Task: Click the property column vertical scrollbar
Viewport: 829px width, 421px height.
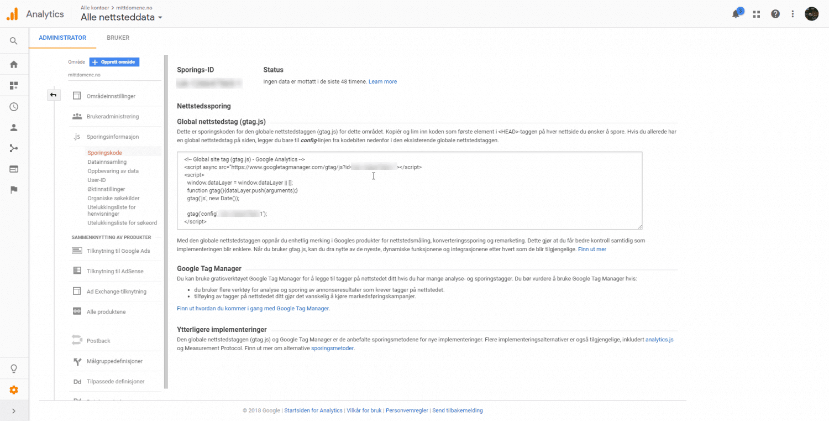Action: tap(166, 221)
